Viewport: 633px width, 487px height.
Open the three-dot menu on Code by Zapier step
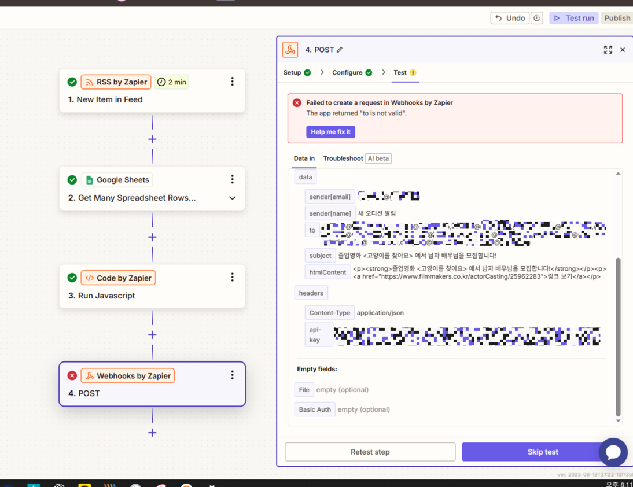coord(232,277)
